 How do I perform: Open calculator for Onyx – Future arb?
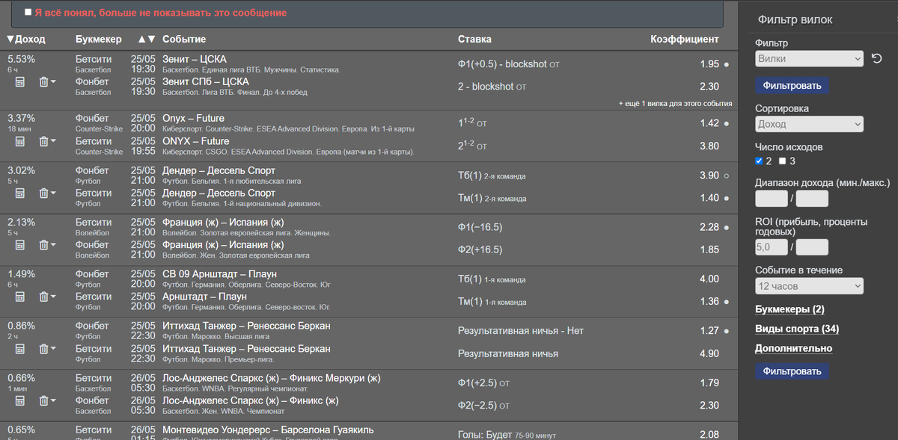point(20,140)
